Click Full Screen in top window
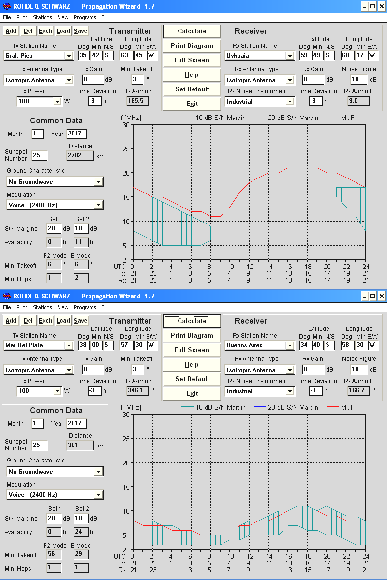The width and height of the screenshot is (387, 580). click(192, 60)
